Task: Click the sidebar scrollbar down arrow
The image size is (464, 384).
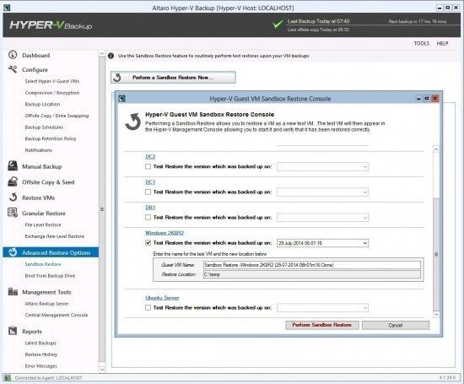Action: [102, 369]
